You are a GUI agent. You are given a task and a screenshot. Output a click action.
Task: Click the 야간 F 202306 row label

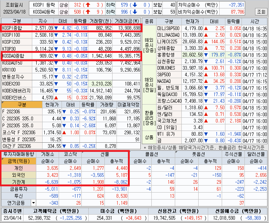click(x=22, y=146)
